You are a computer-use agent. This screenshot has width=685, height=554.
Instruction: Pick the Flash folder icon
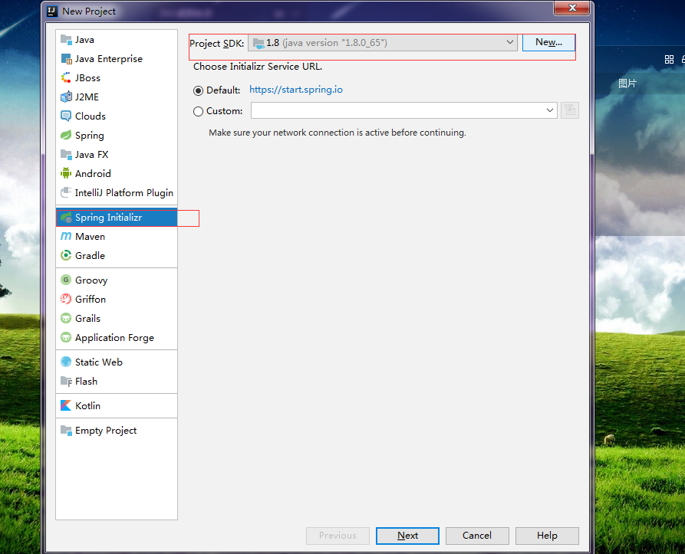pyautogui.click(x=66, y=382)
